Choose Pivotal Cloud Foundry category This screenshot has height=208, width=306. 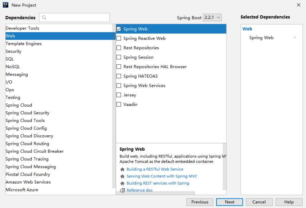[x=59, y=174]
